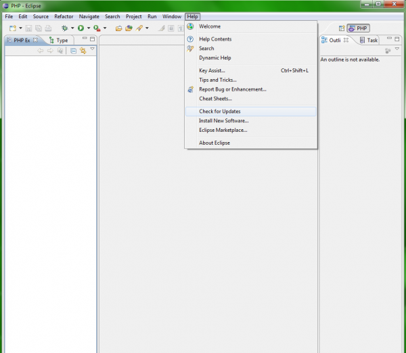Open the Project menu
The height and width of the screenshot is (353, 406).
point(133,16)
